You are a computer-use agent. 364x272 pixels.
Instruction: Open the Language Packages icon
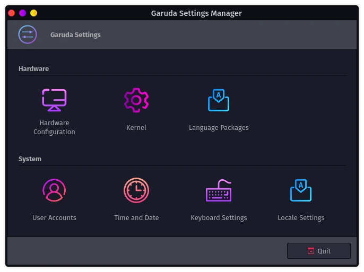tap(219, 100)
